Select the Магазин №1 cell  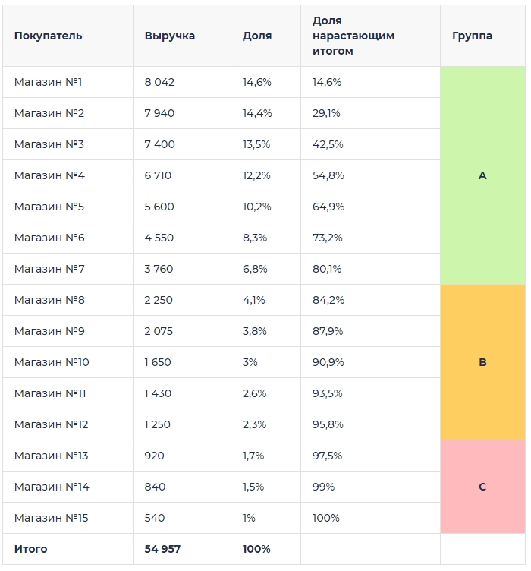[x=68, y=82]
